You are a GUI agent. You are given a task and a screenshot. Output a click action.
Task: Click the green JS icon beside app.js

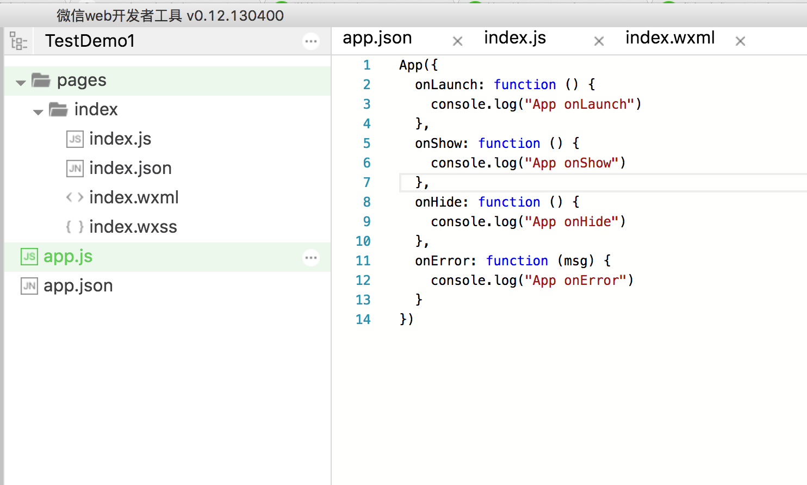(x=29, y=257)
